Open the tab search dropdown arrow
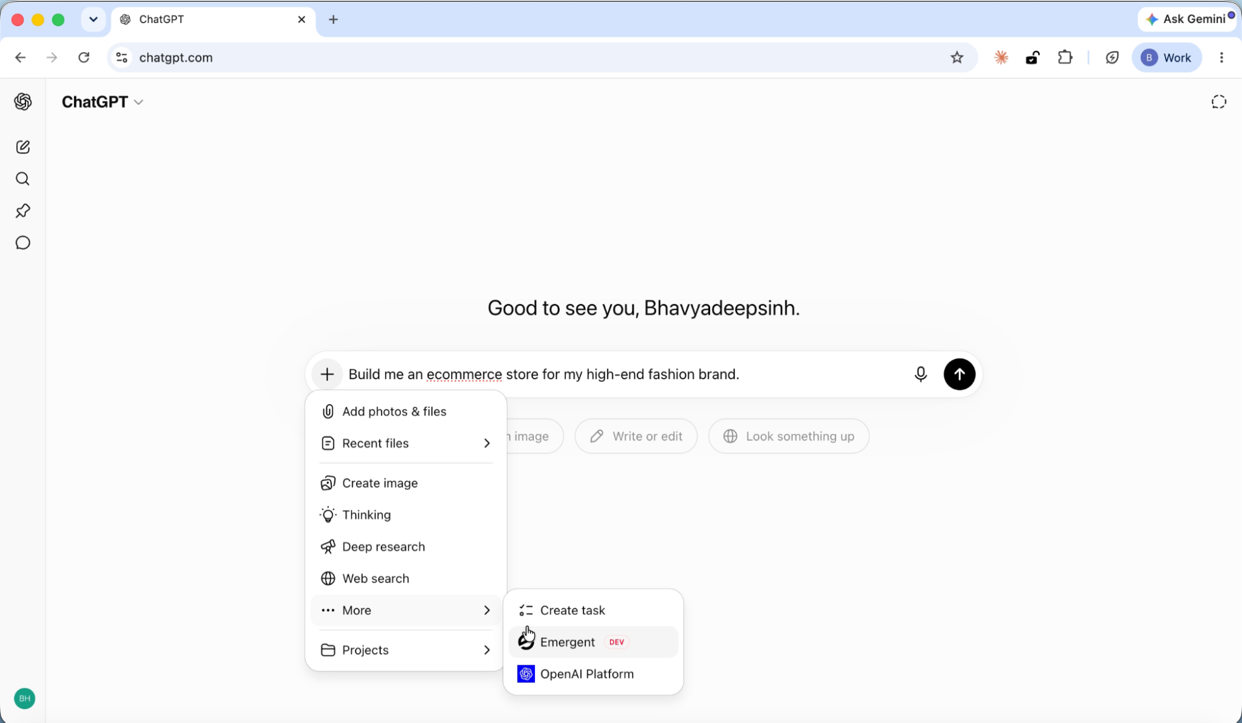This screenshot has height=723, width=1242. tap(93, 19)
